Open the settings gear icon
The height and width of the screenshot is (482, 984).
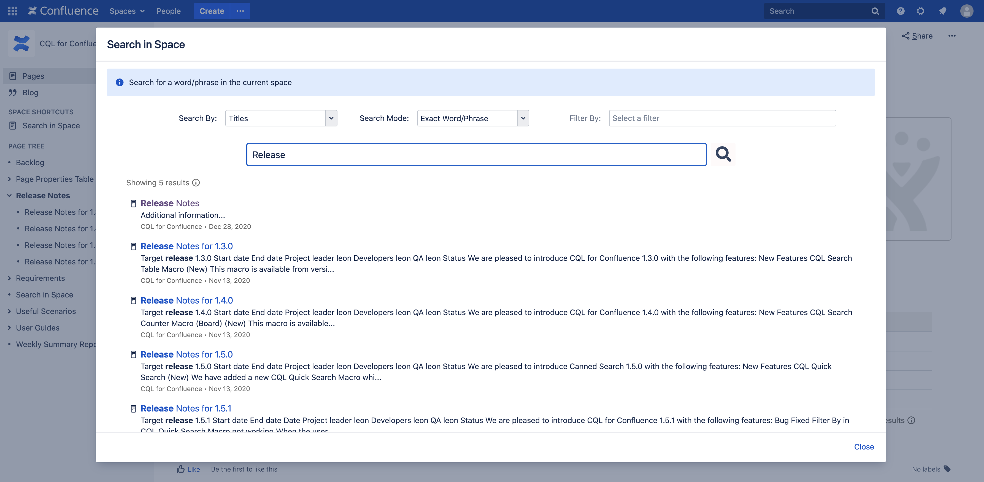pyautogui.click(x=921, y=11)
